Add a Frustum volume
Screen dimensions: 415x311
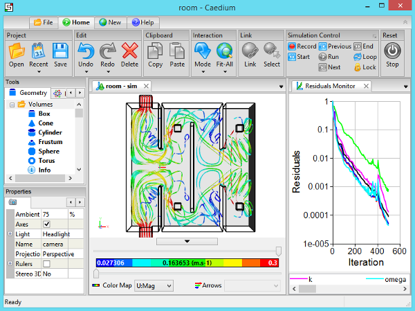pyautogui.click(x=45, y=142)
